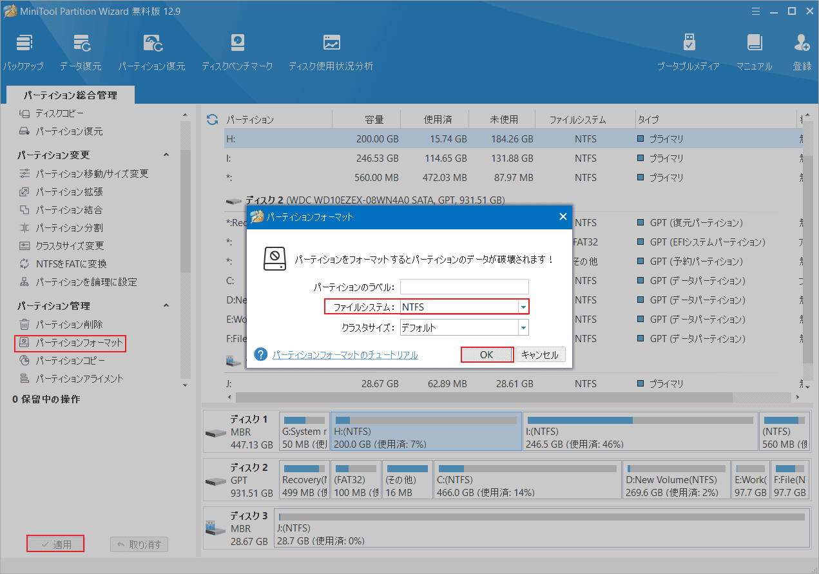Open the Cluster Size (クラスタサイズ) dropdown
The height and width of the screenshot is (574, 819).
(x=523, y=328)
